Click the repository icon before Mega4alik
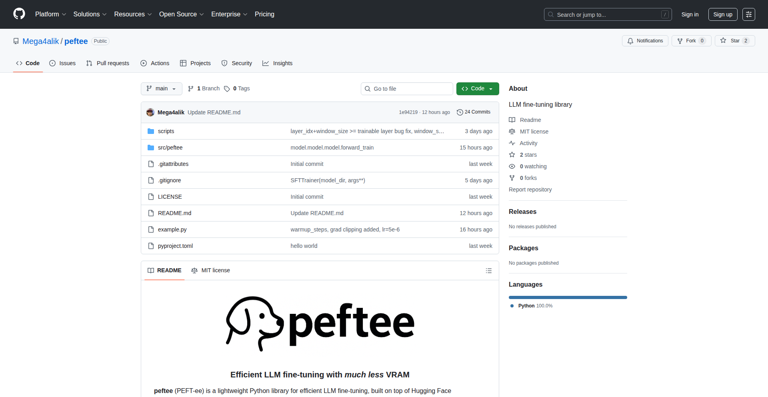 tap(16, 41)
